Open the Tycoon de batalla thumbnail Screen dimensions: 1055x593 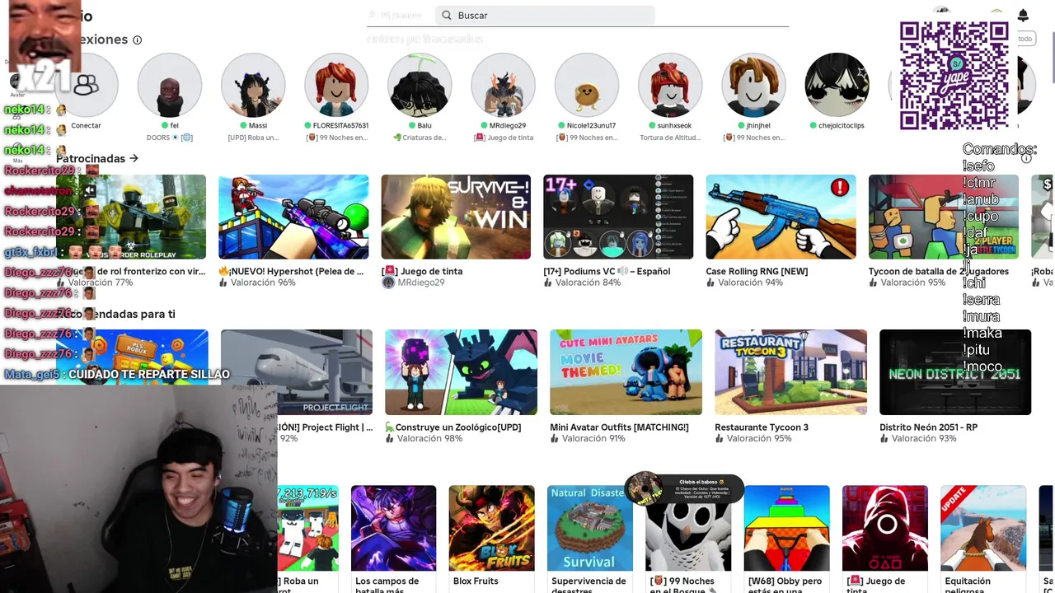943,217
